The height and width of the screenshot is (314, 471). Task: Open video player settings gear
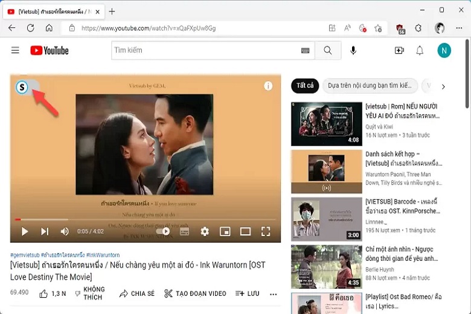point(205,231)
